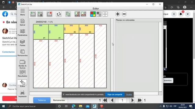Open the Remanentes sidebar panel
The height and width of the screenshot is (109, 195).
pyautogui.click(x=23, y=53)
